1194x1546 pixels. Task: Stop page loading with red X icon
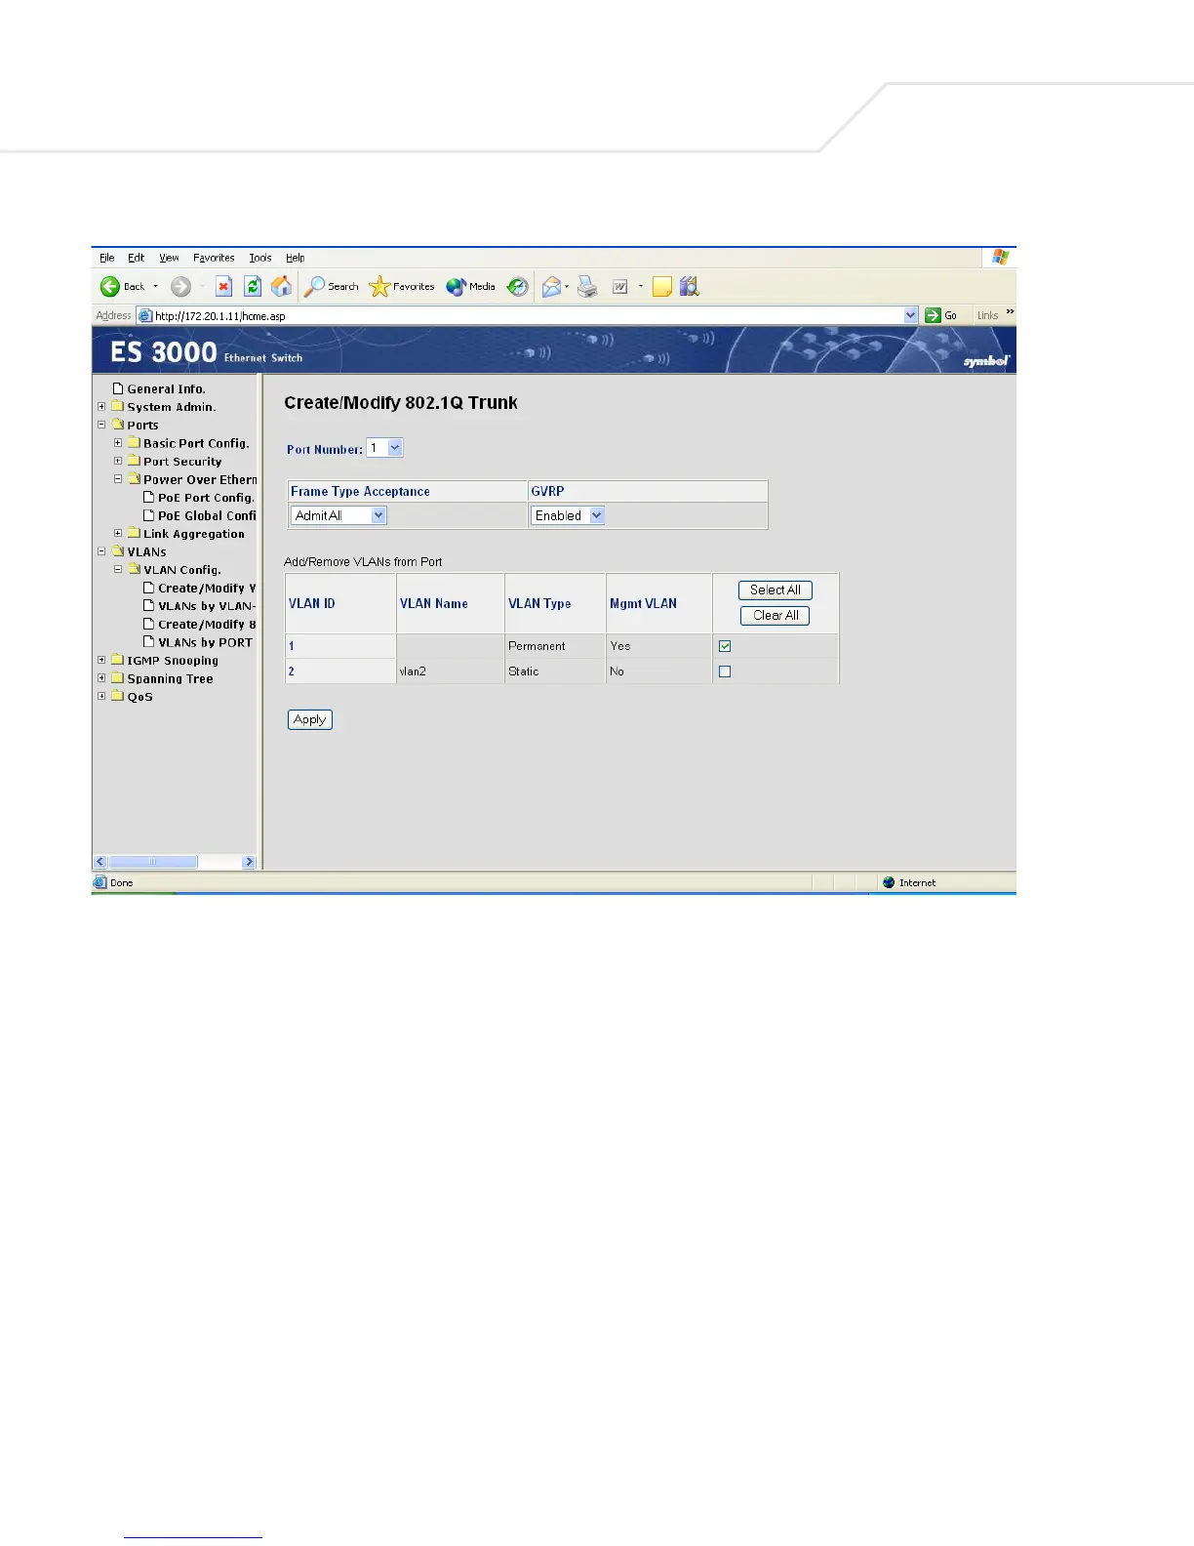click(223, 286)
